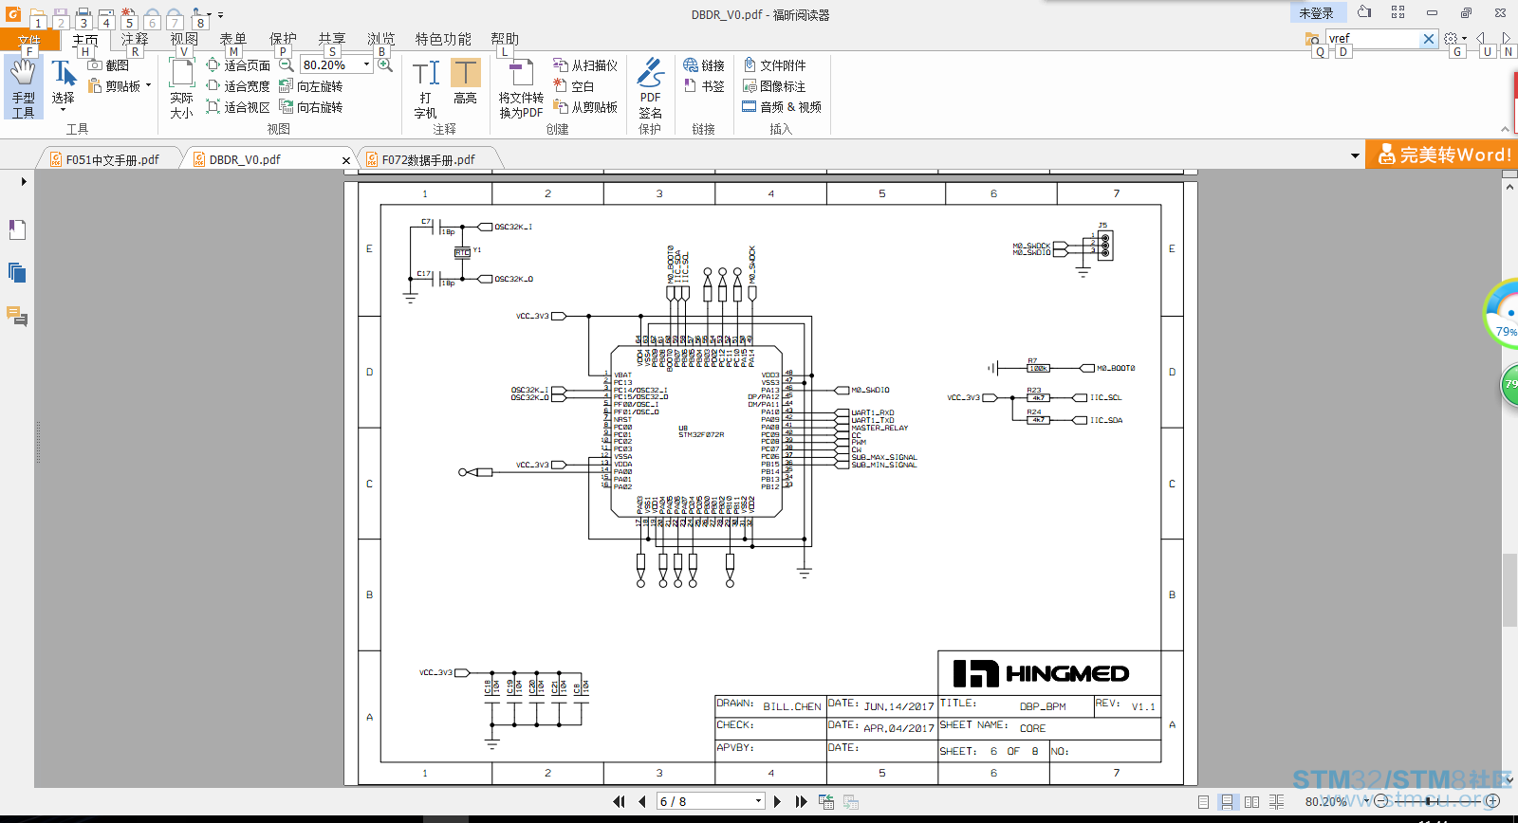Toggle the Highlight (高亮) tool

tap(465, 82)
